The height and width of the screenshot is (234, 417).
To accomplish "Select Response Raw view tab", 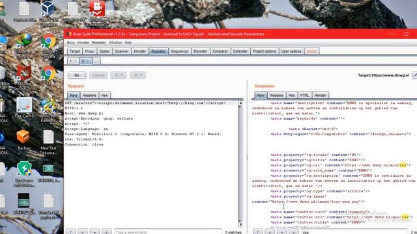I will pyautogui.click(x=261, y=96).
